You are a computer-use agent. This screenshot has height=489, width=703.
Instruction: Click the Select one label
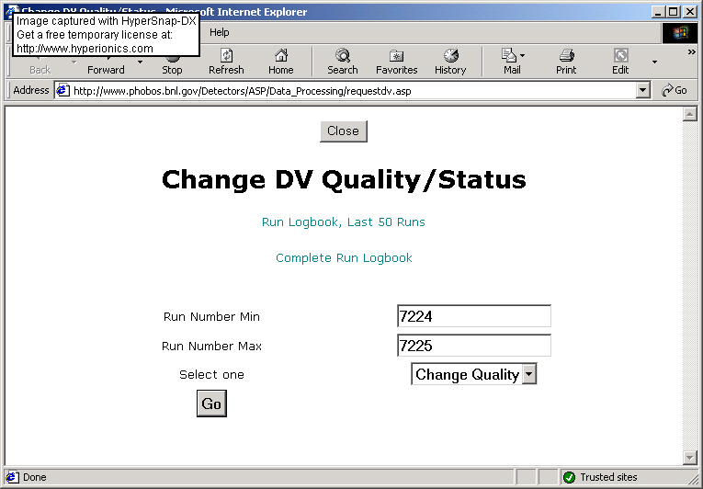click(211, 375)
